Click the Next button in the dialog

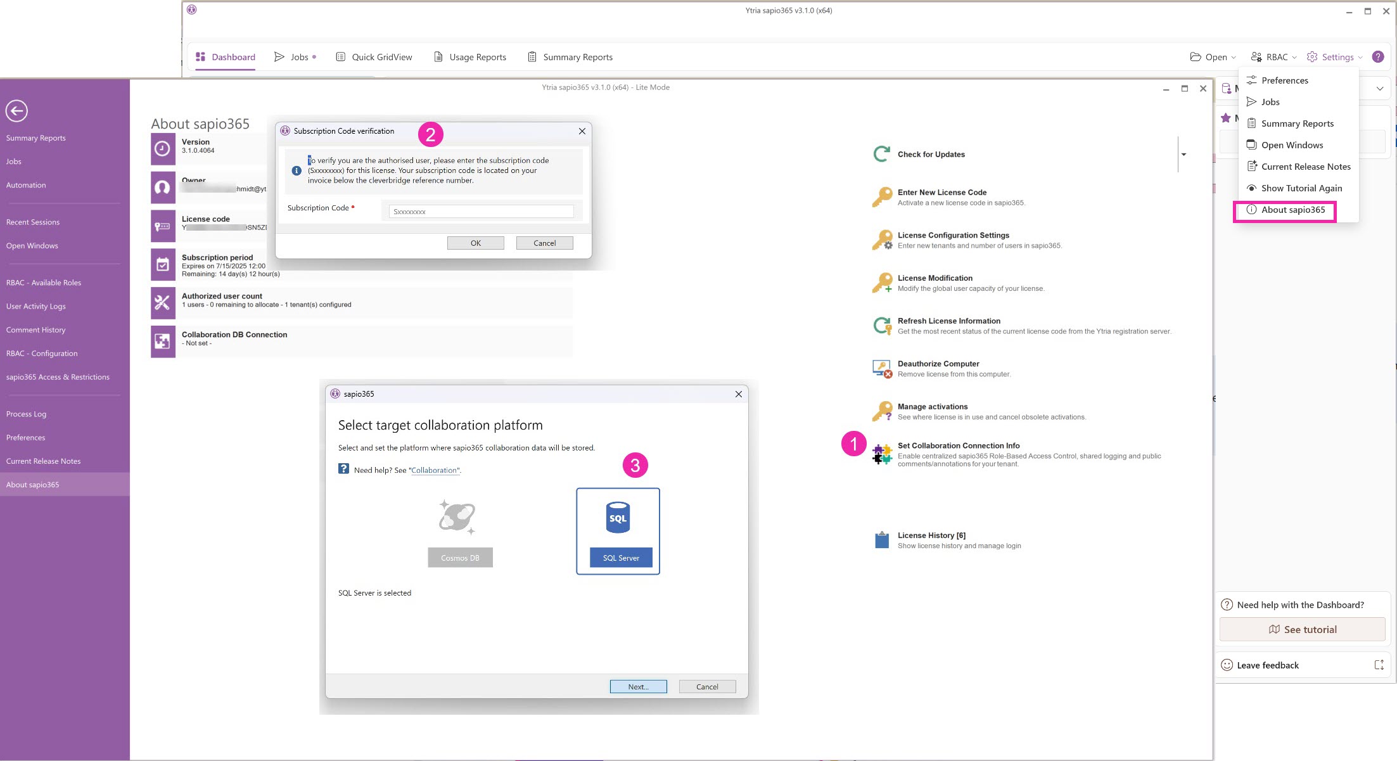point(638,686)
